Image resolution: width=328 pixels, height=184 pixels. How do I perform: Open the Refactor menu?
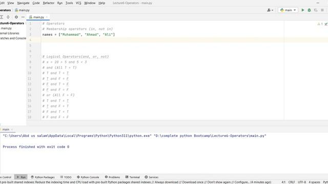pyautogui.click(x=49, y=3)
